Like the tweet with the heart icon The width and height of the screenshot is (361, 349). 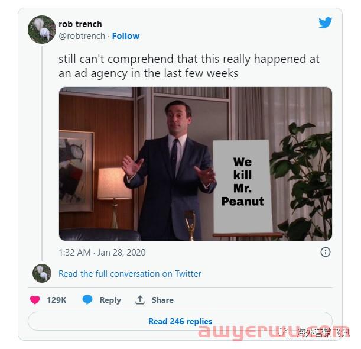click(x=35, y=300)
